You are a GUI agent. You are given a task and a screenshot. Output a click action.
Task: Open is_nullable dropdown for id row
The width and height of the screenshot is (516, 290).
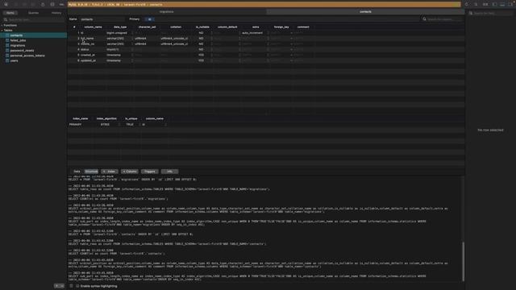(x=211, y=33)
